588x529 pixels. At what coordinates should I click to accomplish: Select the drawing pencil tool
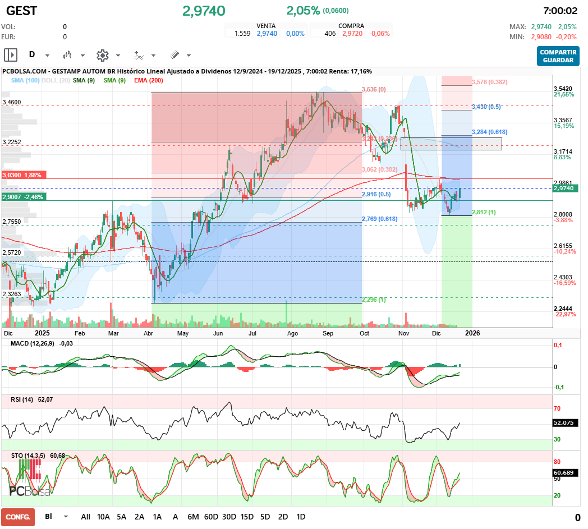point(174,55)
